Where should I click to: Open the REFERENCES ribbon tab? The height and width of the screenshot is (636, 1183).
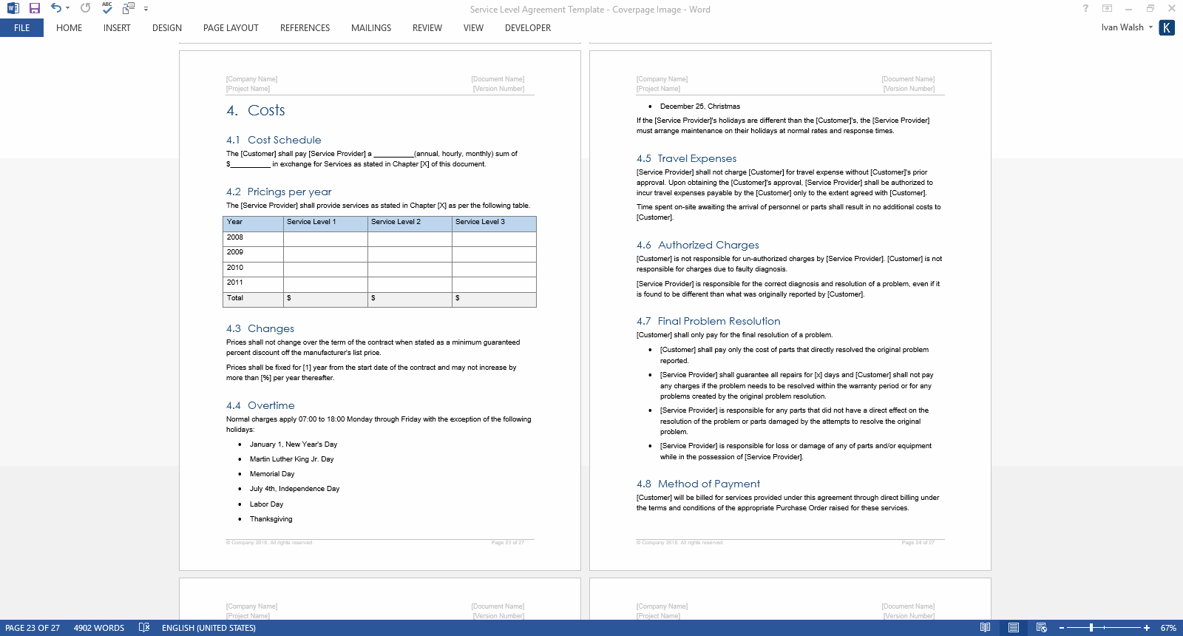click(x=305, y=28)
